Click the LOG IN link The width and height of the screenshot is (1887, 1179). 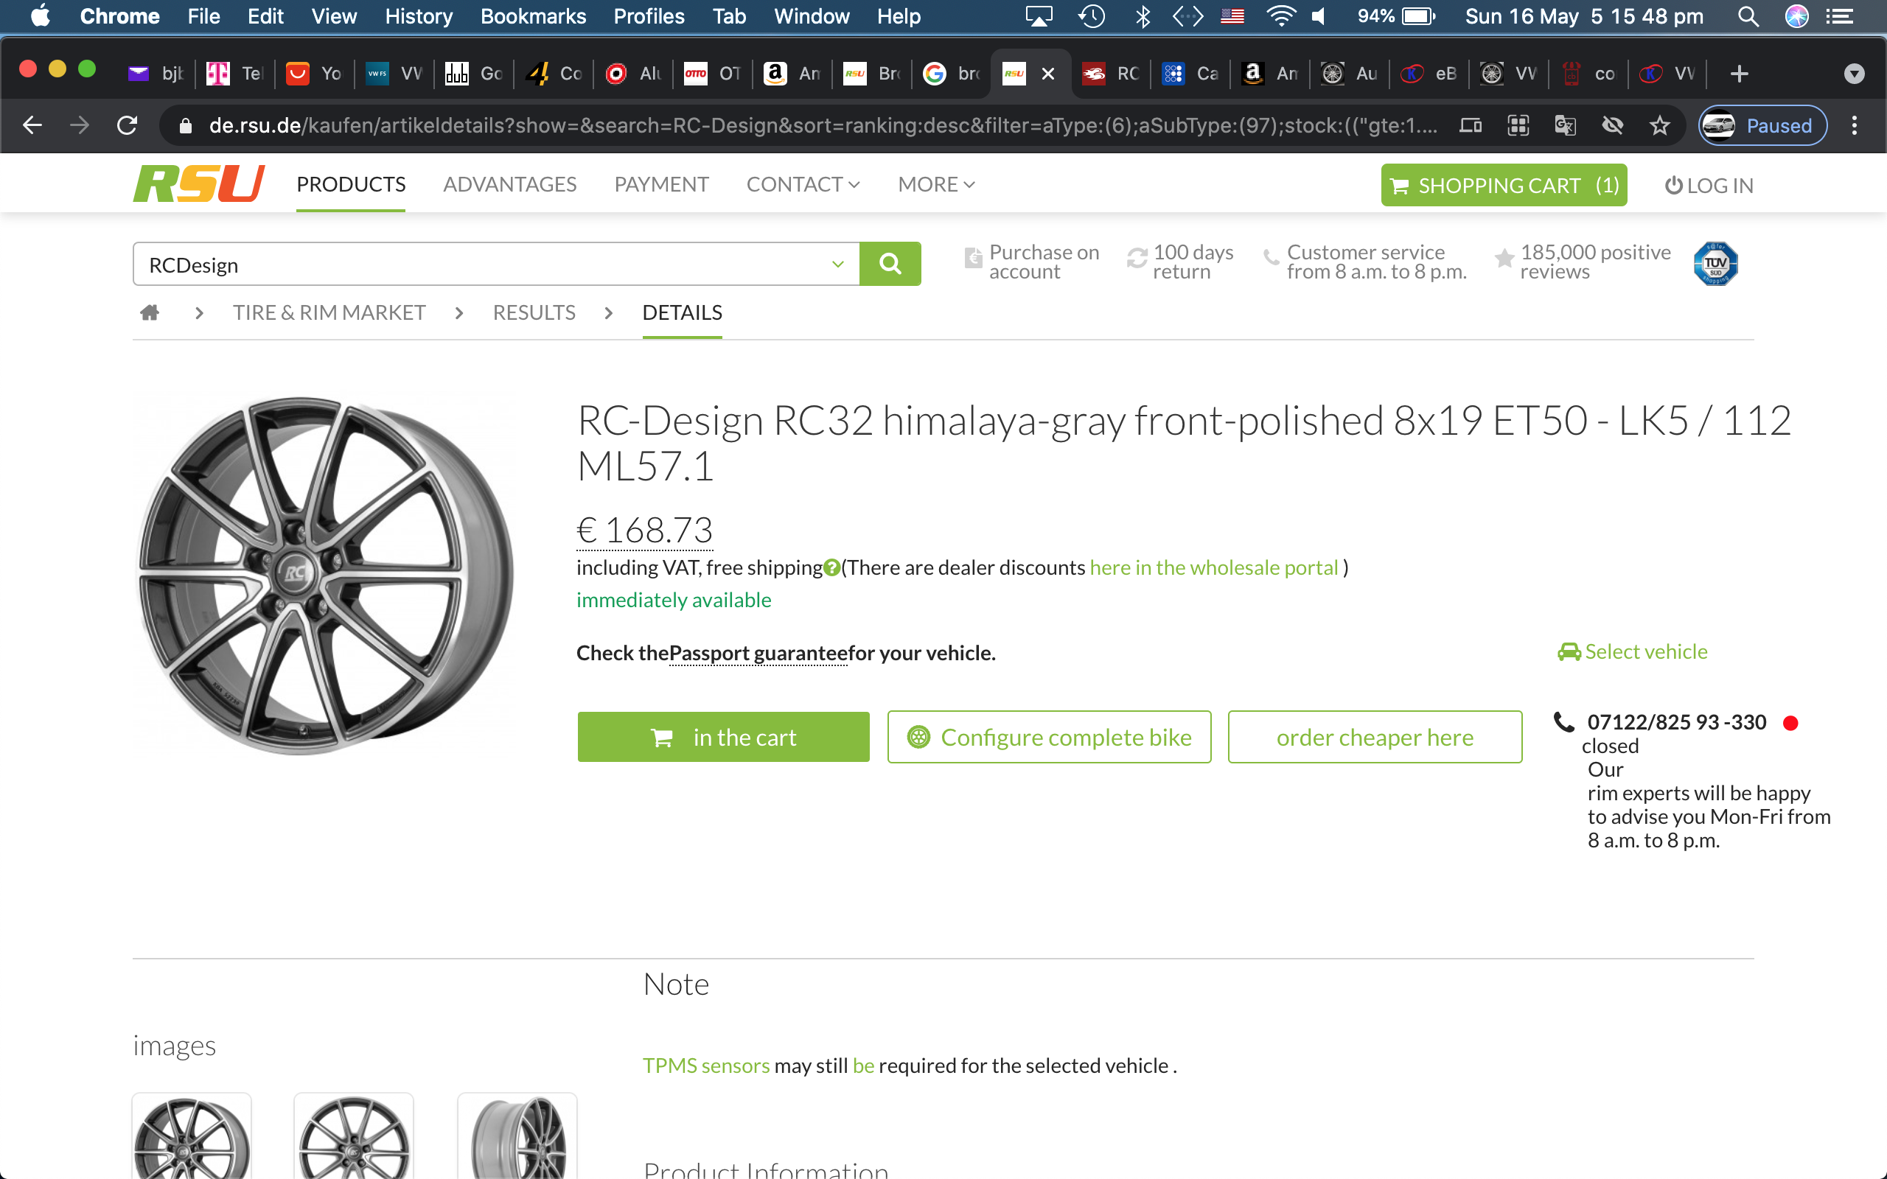point(1709,186)
